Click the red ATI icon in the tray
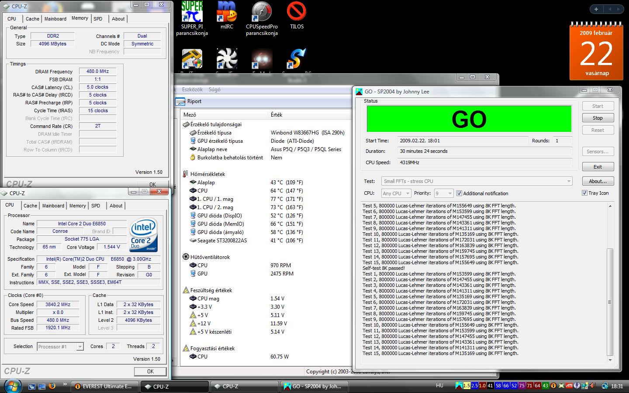The width and height of the screenshot is (629, 393). point(569,386)
